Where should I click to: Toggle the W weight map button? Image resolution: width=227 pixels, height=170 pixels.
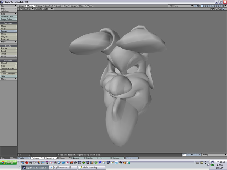(184, 155)
